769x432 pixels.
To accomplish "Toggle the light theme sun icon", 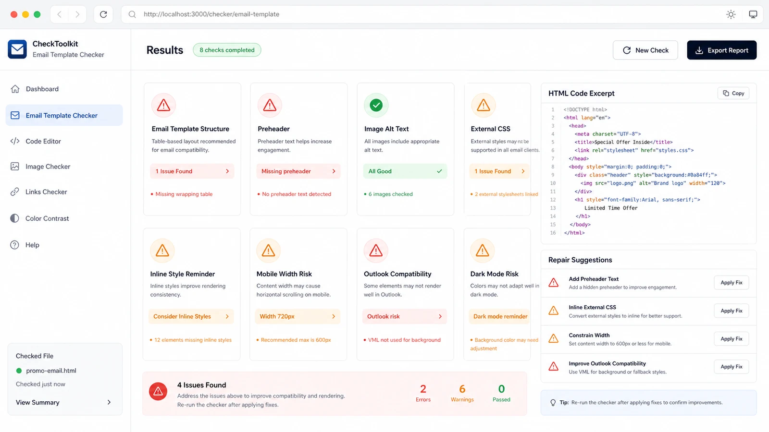I will pos(731,14).
